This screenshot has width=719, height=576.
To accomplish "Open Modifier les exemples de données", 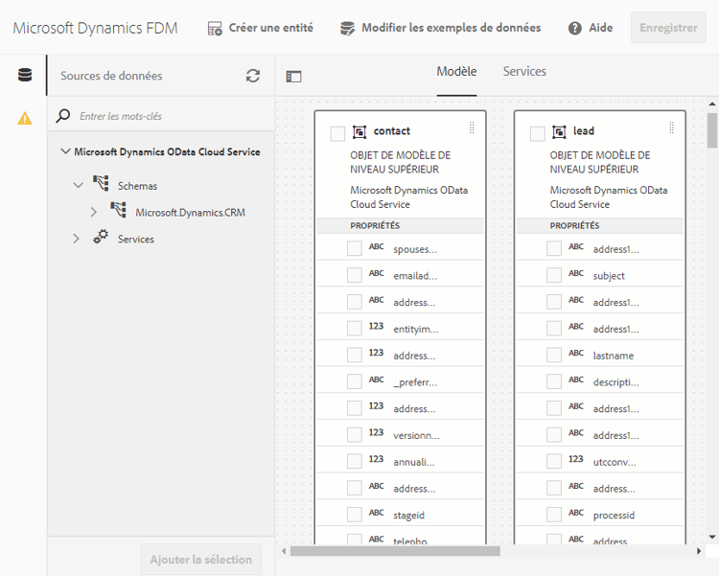I will [x=441, y=28].
